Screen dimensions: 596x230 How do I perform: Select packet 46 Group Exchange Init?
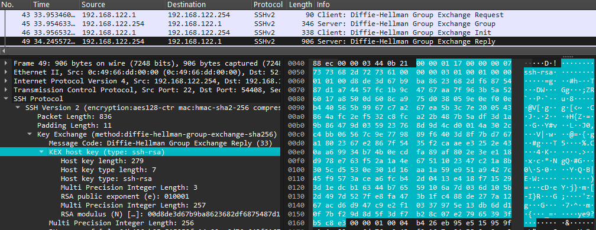pyautogui.click(x=298, y=33)
